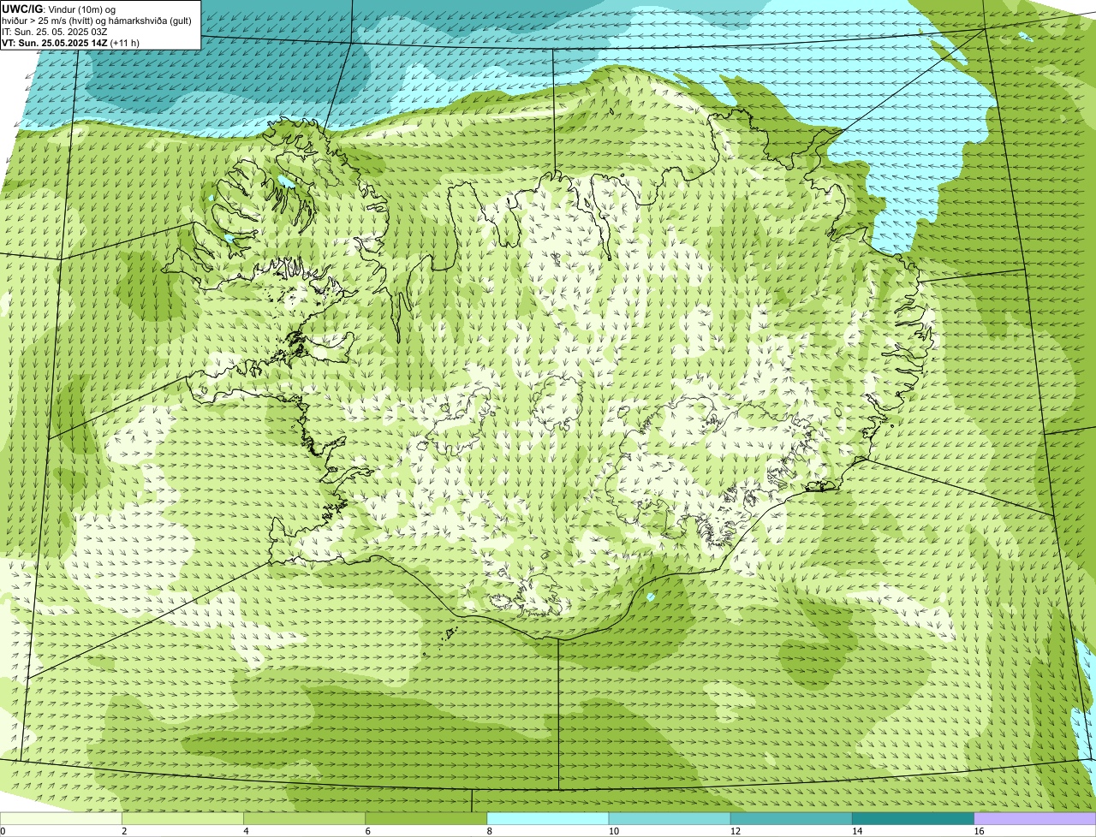1096x837 pixels.
Task: Click the light cyan 8–10 legend swatch
Action: (547, 819)
